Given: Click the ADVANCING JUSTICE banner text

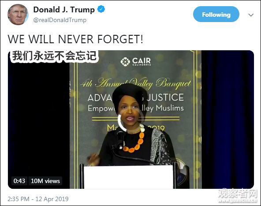Looking at the screenshot, I should tap(136, 97).
